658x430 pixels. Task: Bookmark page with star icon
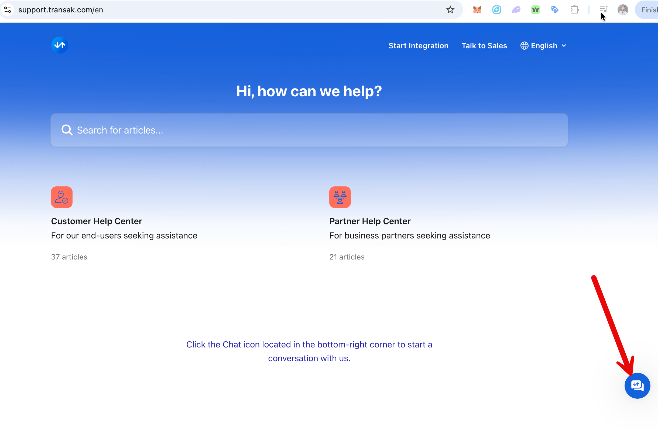450,10
